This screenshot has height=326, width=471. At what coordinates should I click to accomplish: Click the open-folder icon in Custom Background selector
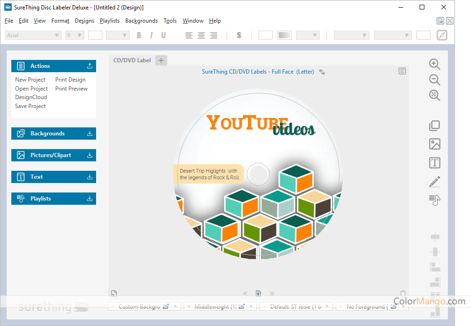click(166, 307)
